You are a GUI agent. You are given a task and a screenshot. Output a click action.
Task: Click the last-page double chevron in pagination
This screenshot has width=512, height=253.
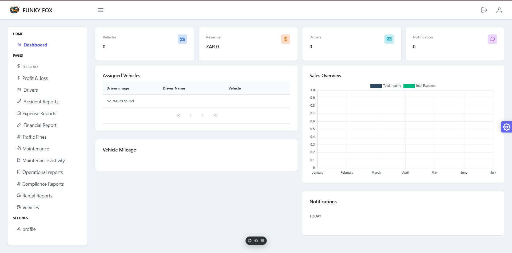point(215,115)
